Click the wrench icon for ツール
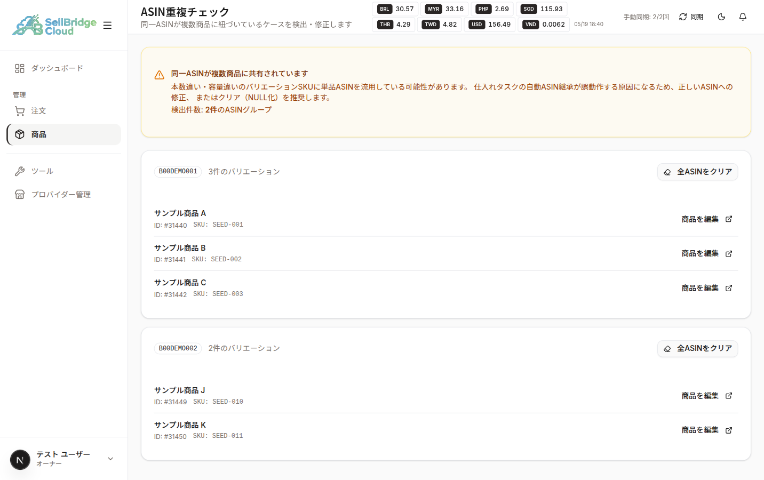The image size is (764, 480). tap(20, 171)
